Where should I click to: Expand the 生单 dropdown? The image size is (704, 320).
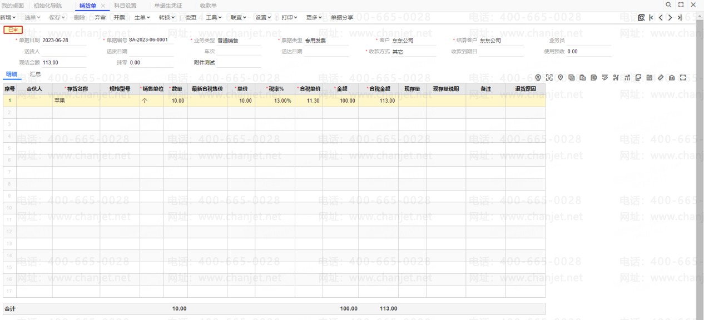click(142, 18)
